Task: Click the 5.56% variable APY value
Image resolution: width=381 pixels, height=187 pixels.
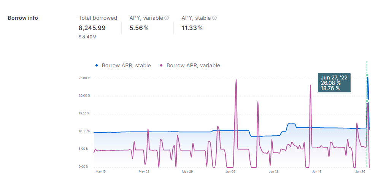Action: tap(139, 28)
